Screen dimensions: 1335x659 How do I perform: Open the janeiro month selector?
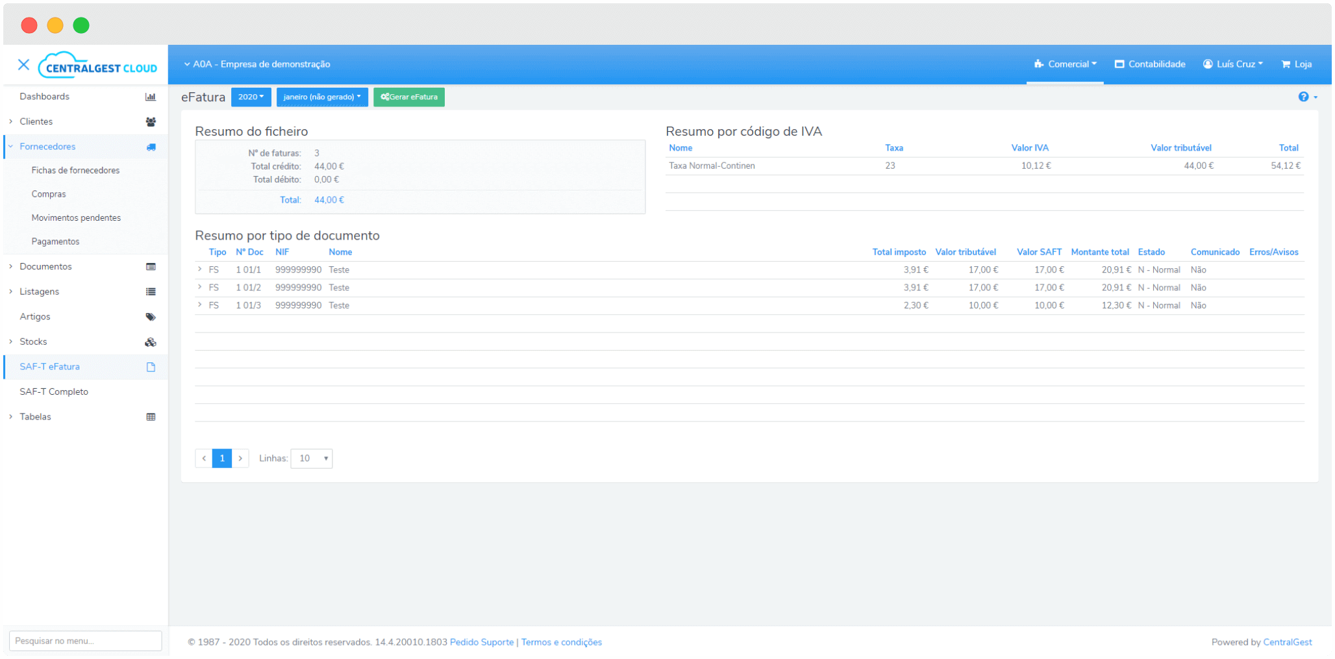point(322,97)
